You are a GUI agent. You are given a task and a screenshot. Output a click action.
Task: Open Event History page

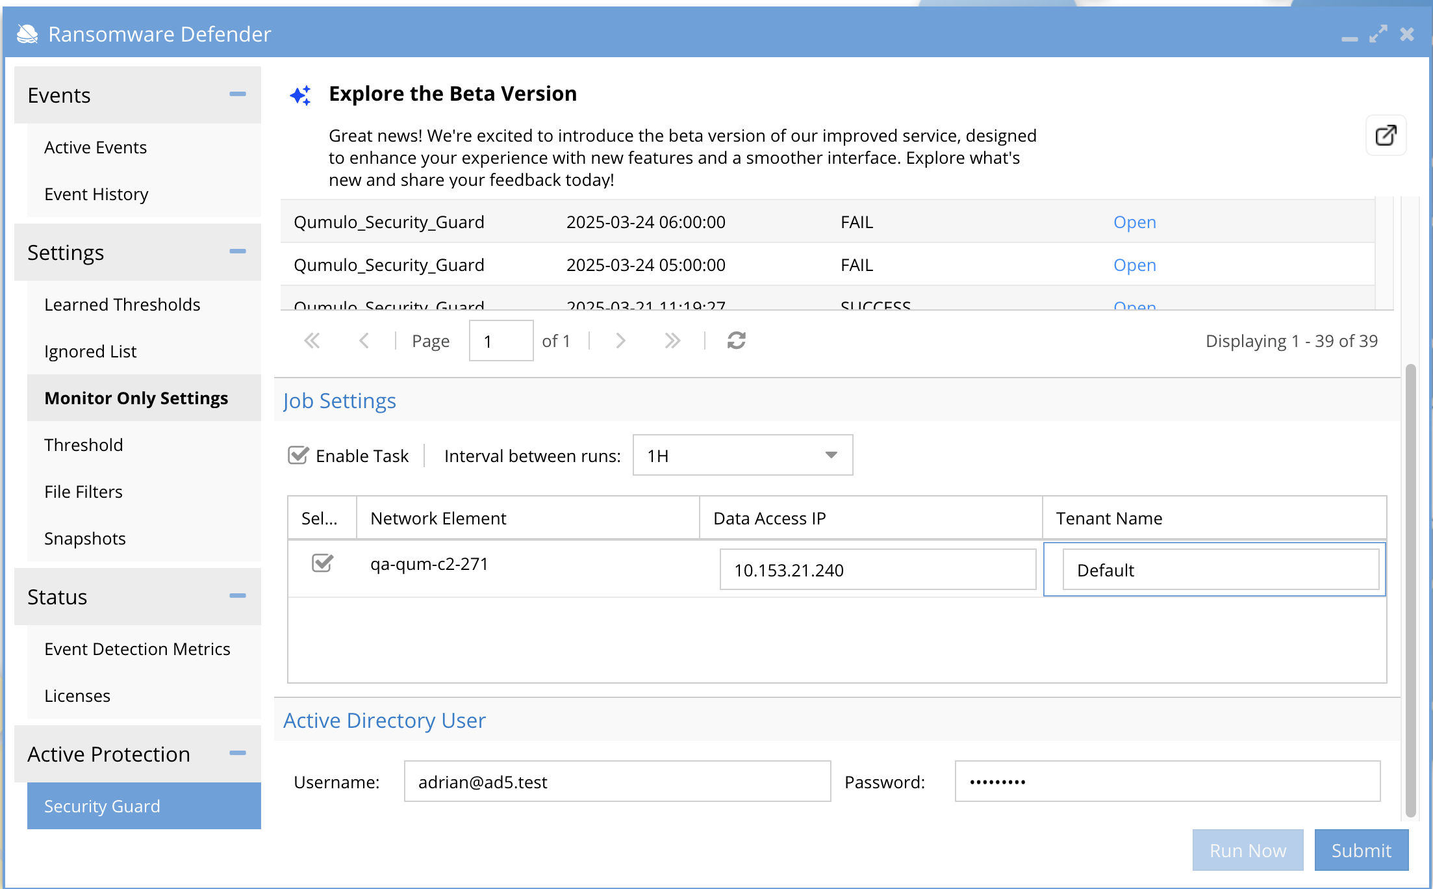pos(144,194)
